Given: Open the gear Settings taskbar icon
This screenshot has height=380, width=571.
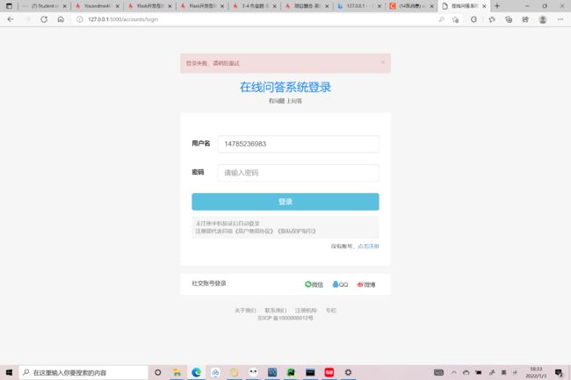Looking at the screenshot, I should (348, 372).
